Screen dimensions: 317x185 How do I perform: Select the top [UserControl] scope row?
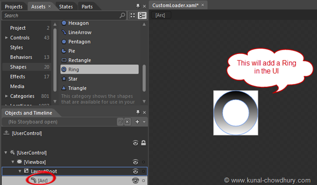[27, 133]
